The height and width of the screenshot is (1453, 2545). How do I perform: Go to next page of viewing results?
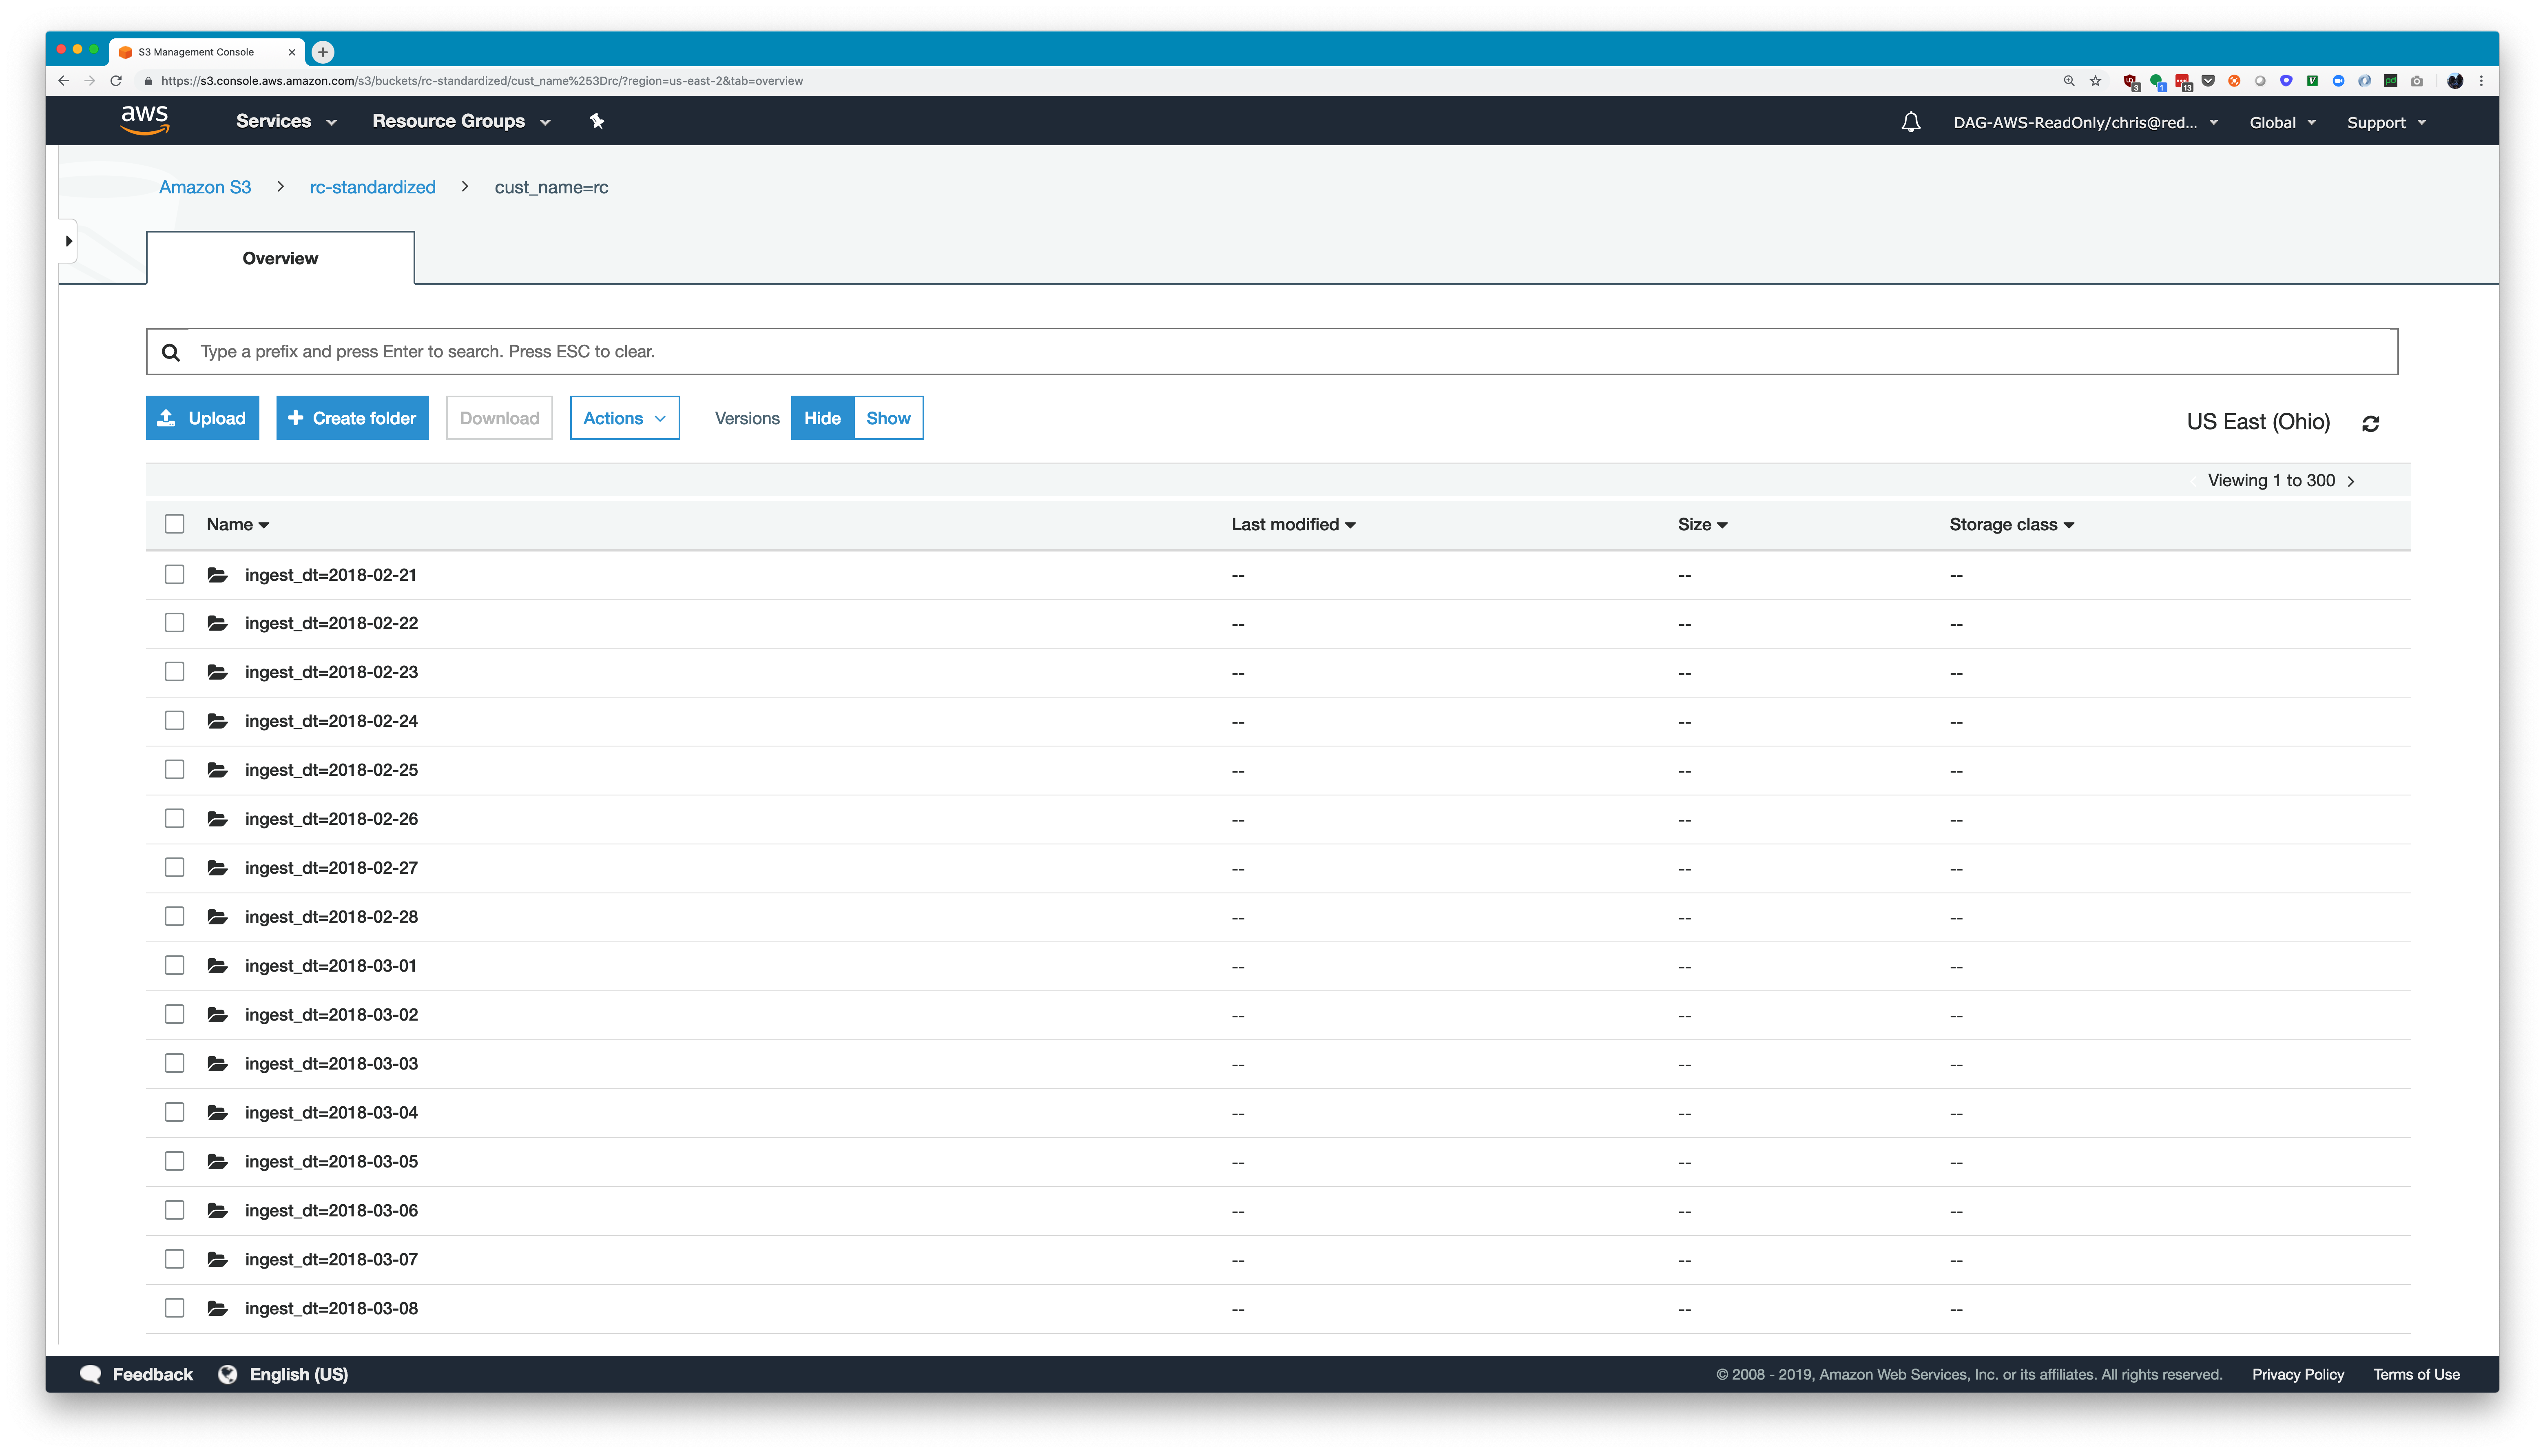click(x=2351, y=481)
